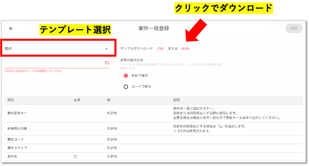
Task: Click the 説明 column header
Action: click(x=176, y=100)
